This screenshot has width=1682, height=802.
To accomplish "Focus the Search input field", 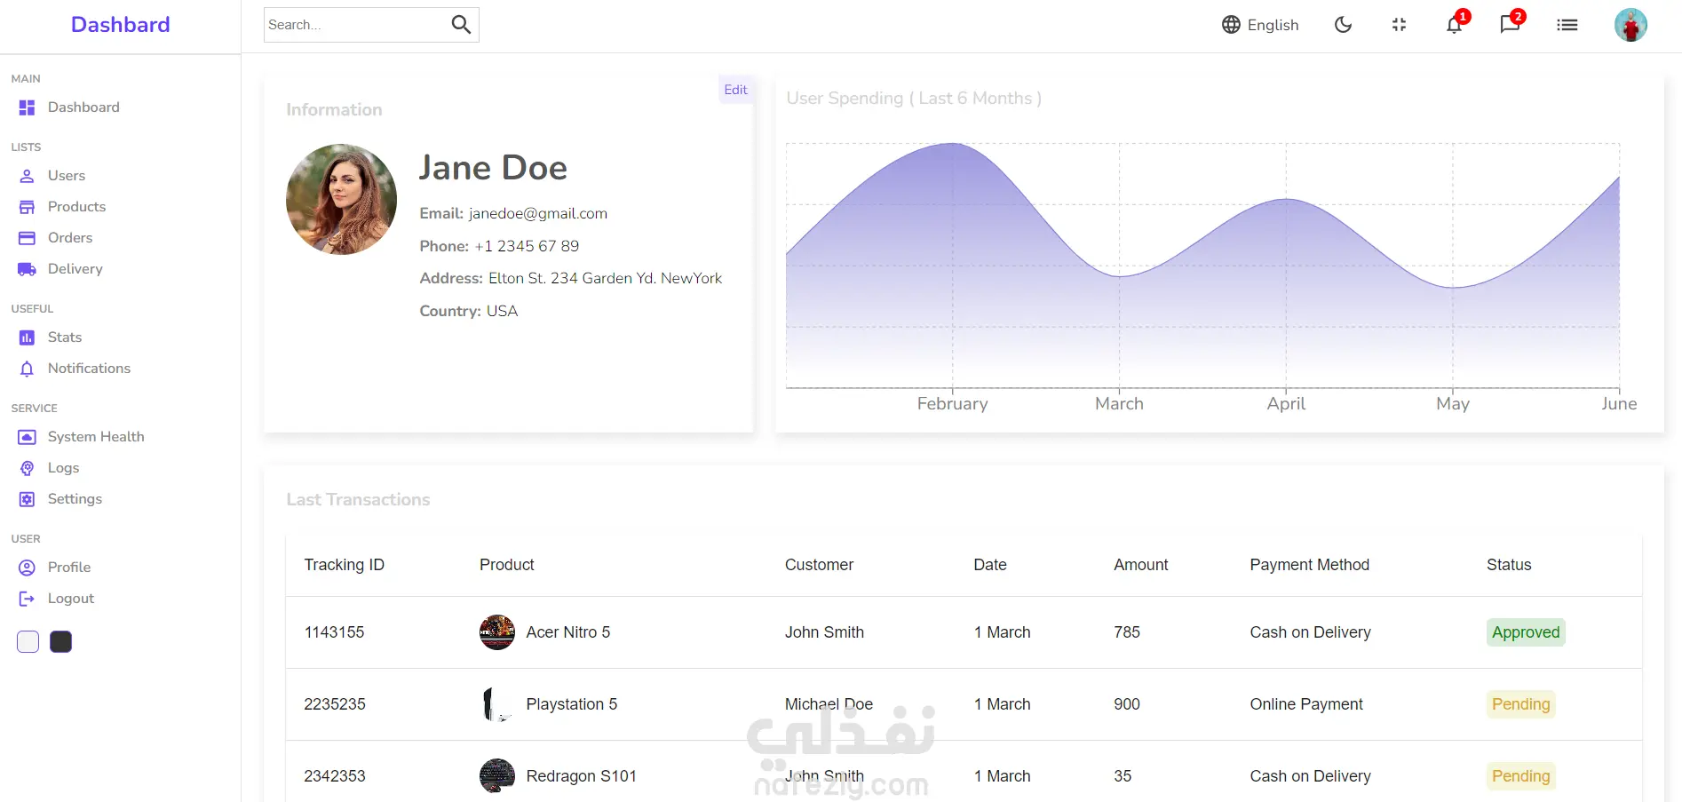I will 356,25.
